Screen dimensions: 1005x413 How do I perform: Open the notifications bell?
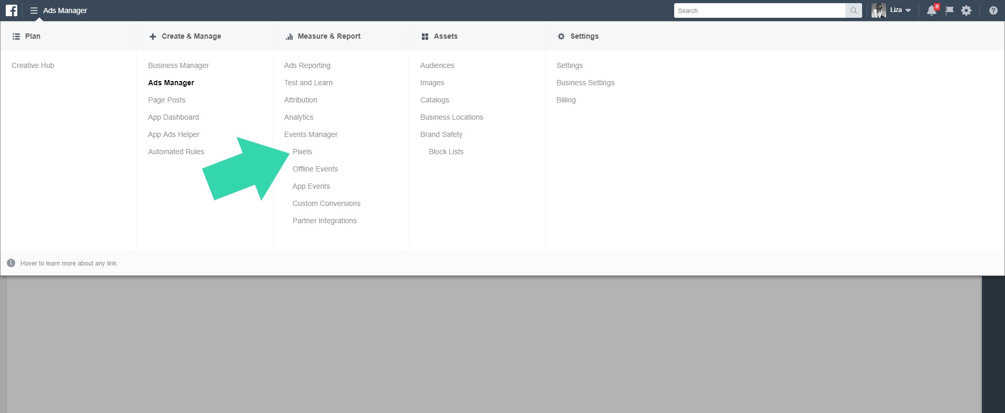932,10
